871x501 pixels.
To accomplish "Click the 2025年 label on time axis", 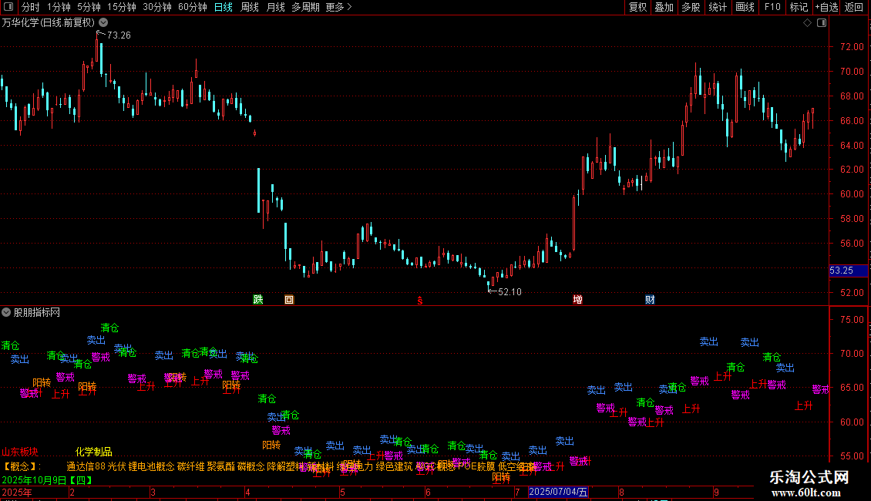I will 17,492.
